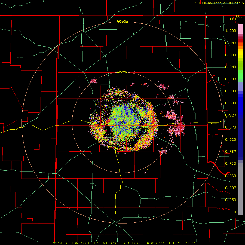The width and height of the screenshot is (245, 245).
Task: Click the 0.520 scale value
Action: click(231, 139)
